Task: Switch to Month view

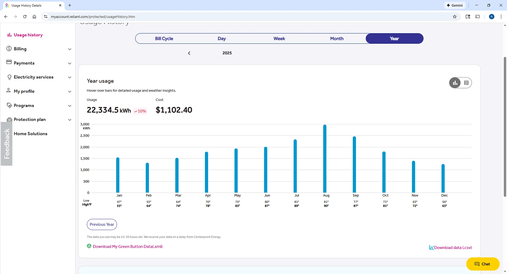Action: (x=336, y=39)
